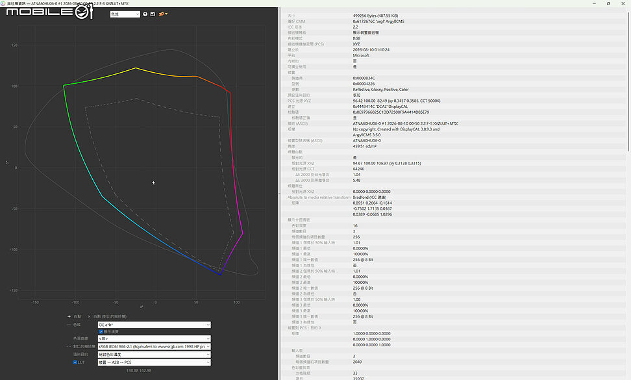Click the info panel vertical scrollbar
The image size is (631, 380).
[628, 82]
